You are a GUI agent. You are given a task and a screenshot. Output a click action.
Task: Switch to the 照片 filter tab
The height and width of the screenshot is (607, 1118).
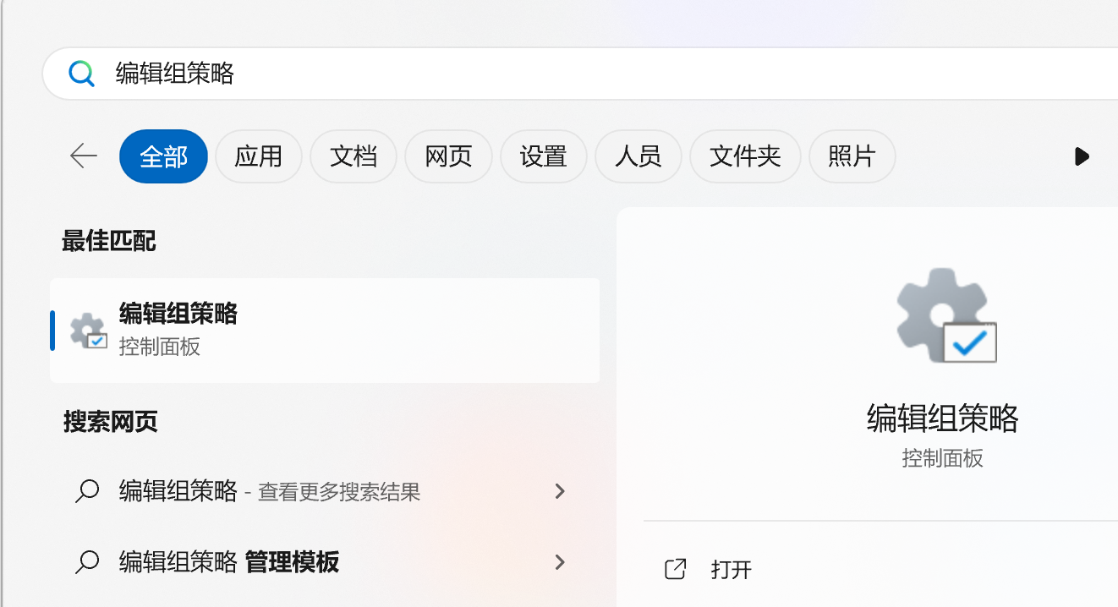(x=852, y=156)
